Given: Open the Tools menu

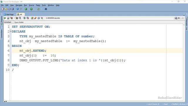Looking at the screenshot, I should (44, 5).
